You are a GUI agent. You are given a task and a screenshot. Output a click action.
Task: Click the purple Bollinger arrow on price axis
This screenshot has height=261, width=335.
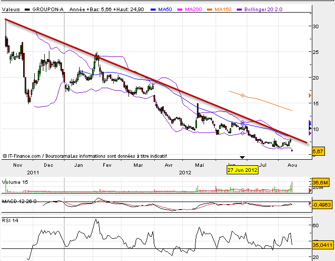pos(309,133)
